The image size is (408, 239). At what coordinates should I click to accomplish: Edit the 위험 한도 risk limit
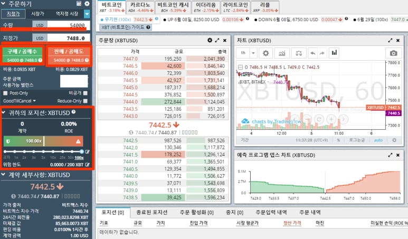(x=88, y=165)
